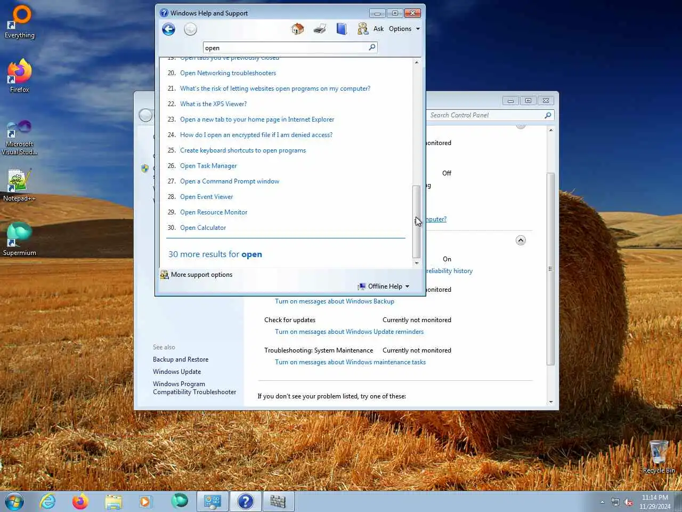The width and height of the screenshot is (682, 512).
Task: Open 'Open a new tab to your home page' result
Action: [257, 119]
